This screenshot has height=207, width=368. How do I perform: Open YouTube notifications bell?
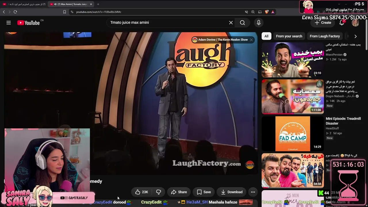click(342, 23)
